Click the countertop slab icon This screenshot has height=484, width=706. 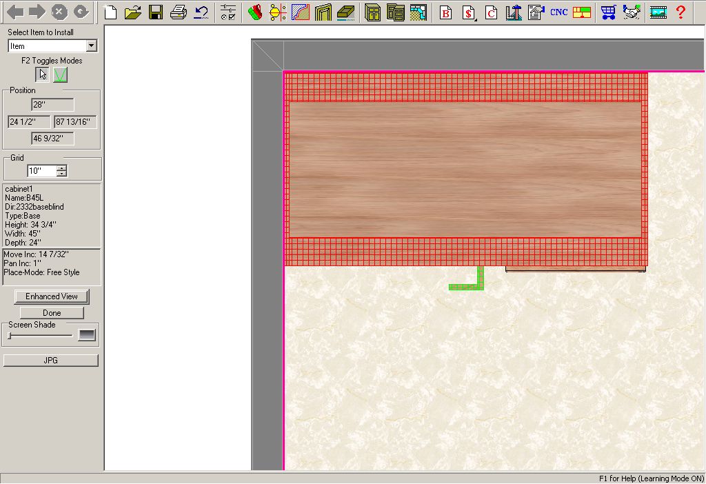346,12
